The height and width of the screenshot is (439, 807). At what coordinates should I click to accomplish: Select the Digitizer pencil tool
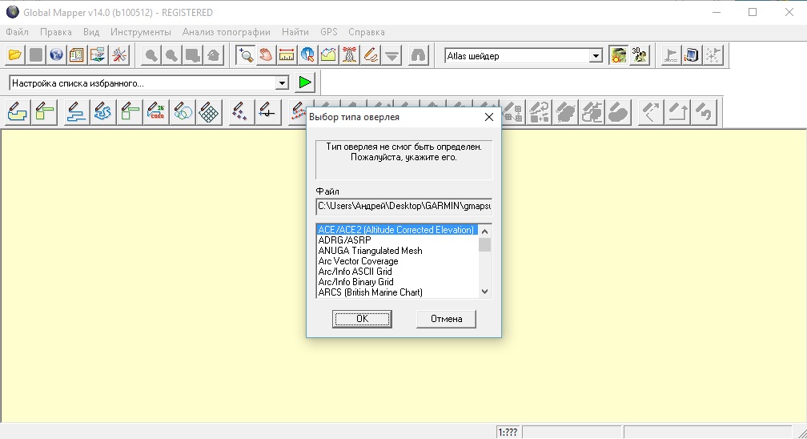371,55
